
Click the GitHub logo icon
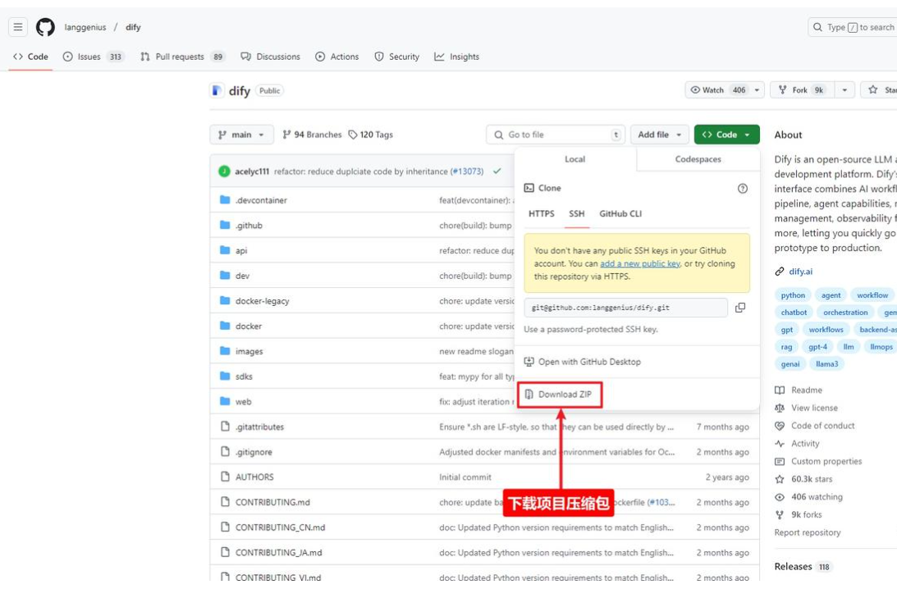(x=45, y=27)
